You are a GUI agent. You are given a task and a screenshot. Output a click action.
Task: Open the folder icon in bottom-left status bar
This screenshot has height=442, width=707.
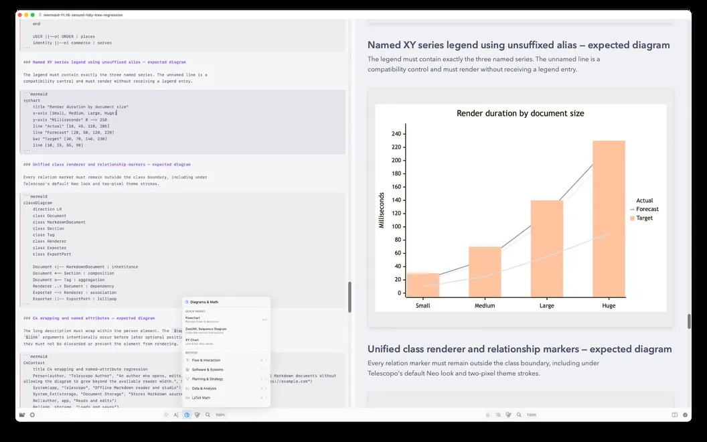22,415
